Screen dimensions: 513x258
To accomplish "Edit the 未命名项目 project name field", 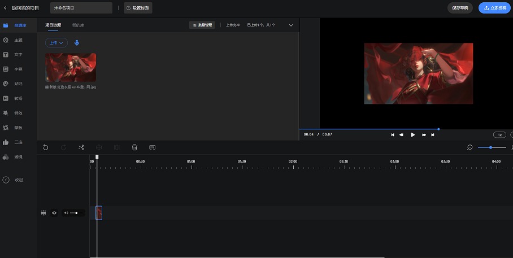I will point(81,8).
